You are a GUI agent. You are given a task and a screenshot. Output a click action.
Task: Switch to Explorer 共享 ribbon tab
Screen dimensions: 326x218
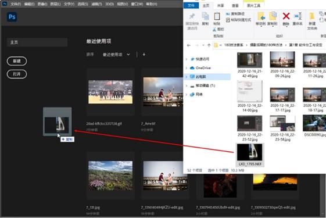point(220,6)
